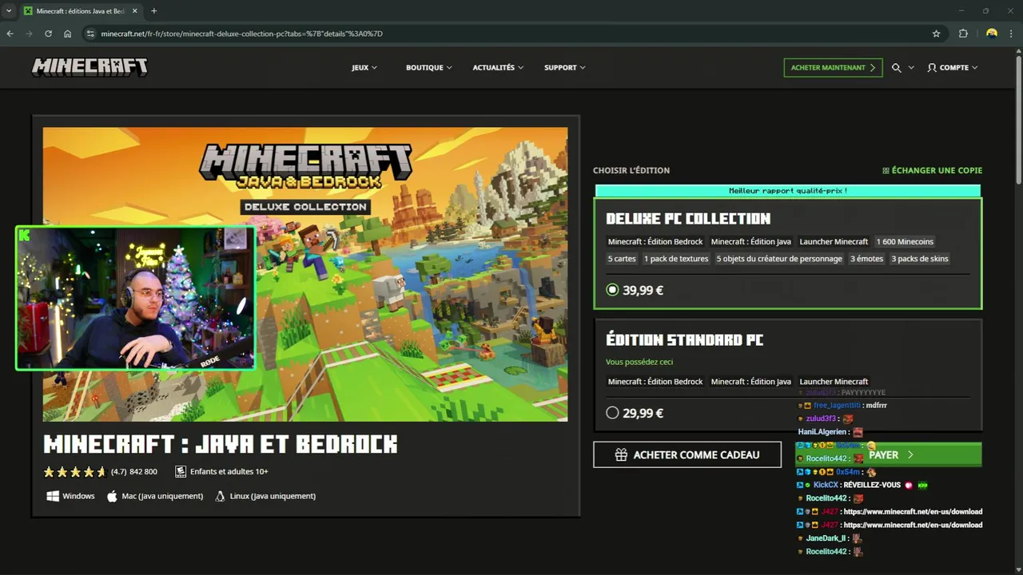The width and height of the screenshot is (1023, 575).
Task: Click the Linux penguin platform icon
Action: point(220,496)
